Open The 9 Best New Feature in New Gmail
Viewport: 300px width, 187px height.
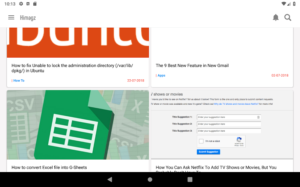pyautogui.click(x=192, y=65)
